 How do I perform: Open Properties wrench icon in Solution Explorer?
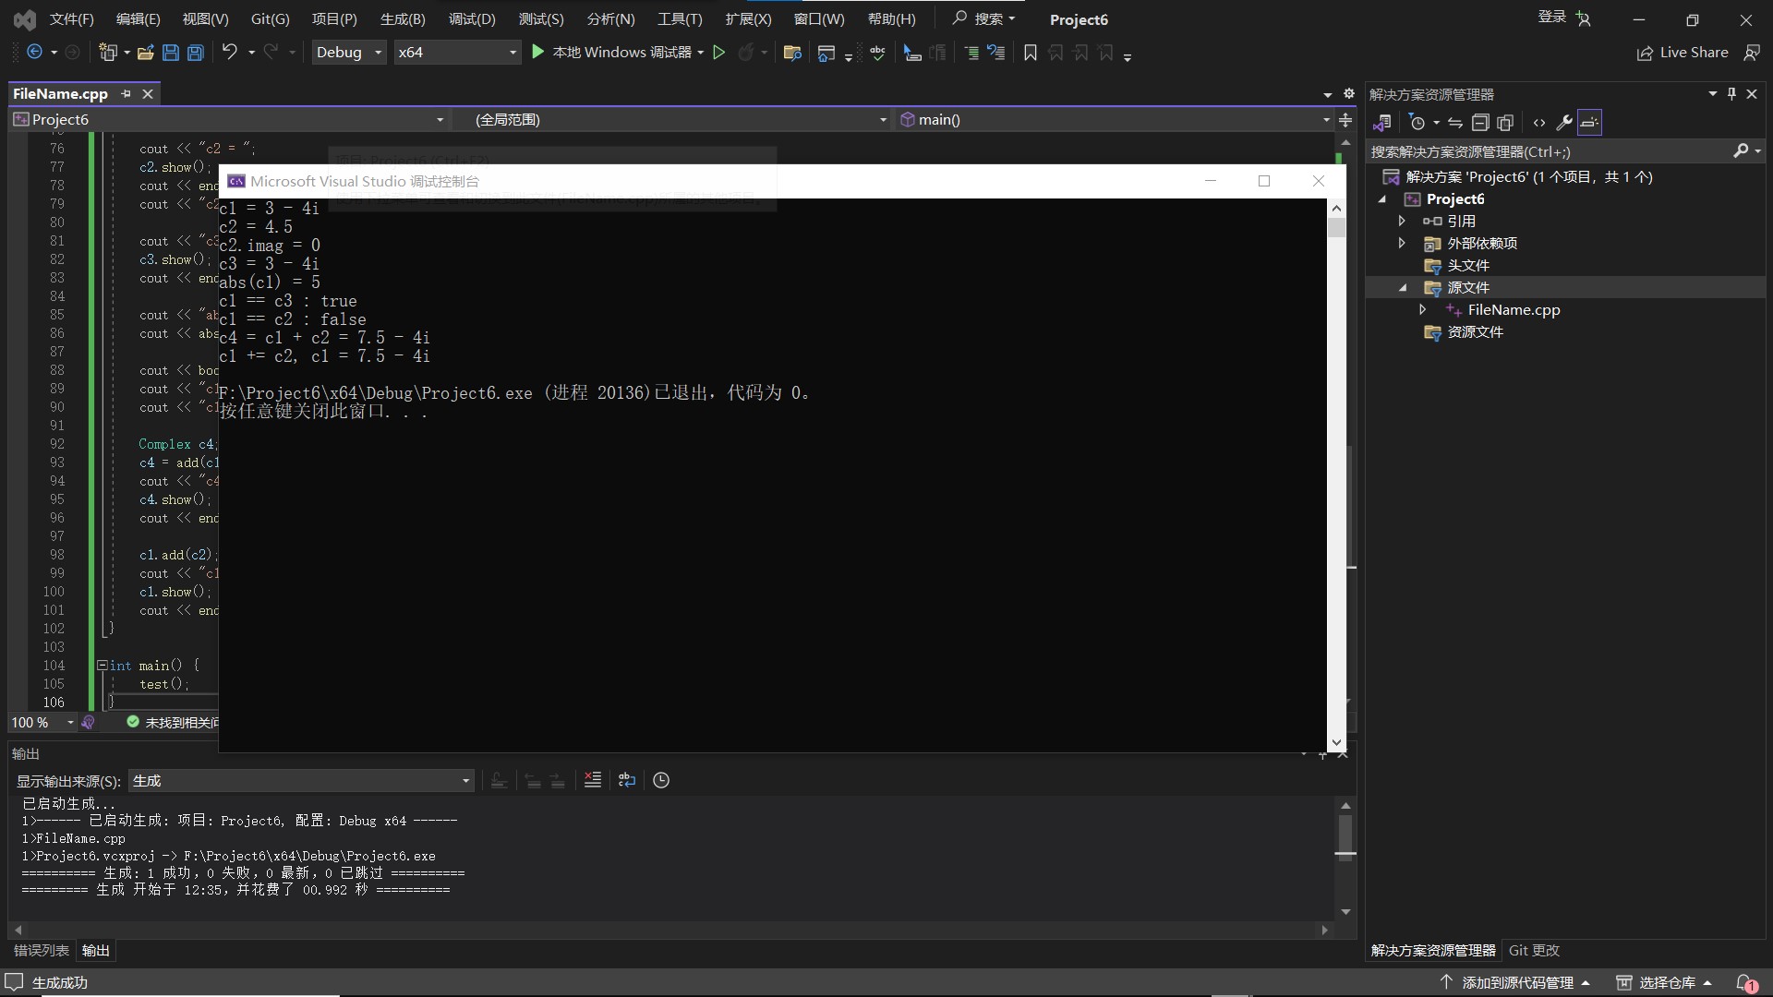1564,123
